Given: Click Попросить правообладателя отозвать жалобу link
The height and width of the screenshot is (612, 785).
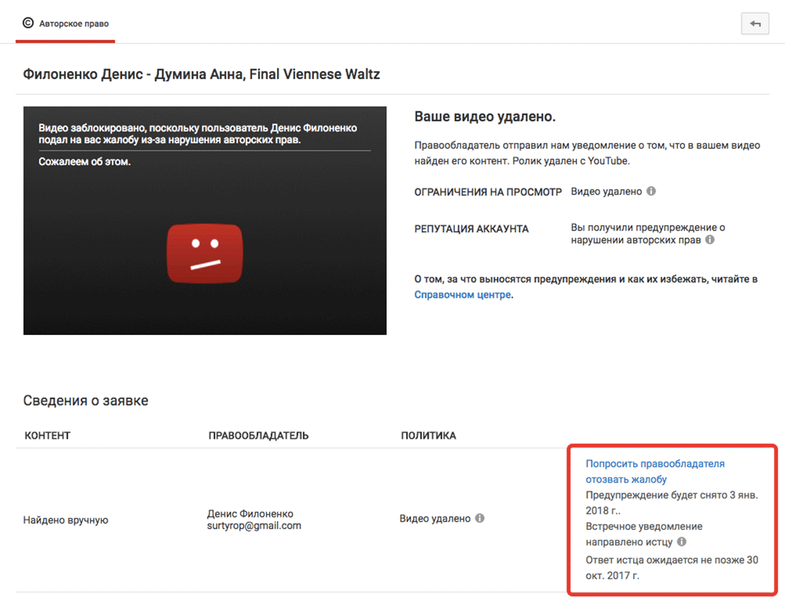Looking at the screenshot, I should (655, 471).
